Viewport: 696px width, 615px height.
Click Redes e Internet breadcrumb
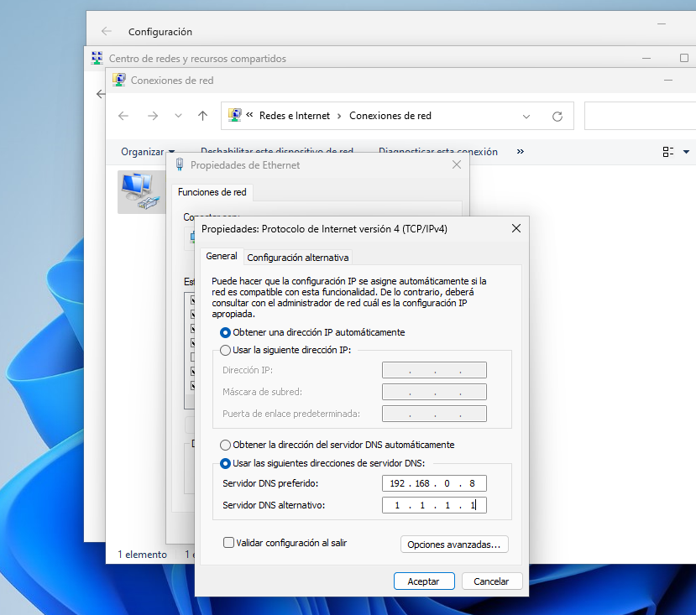295,116
